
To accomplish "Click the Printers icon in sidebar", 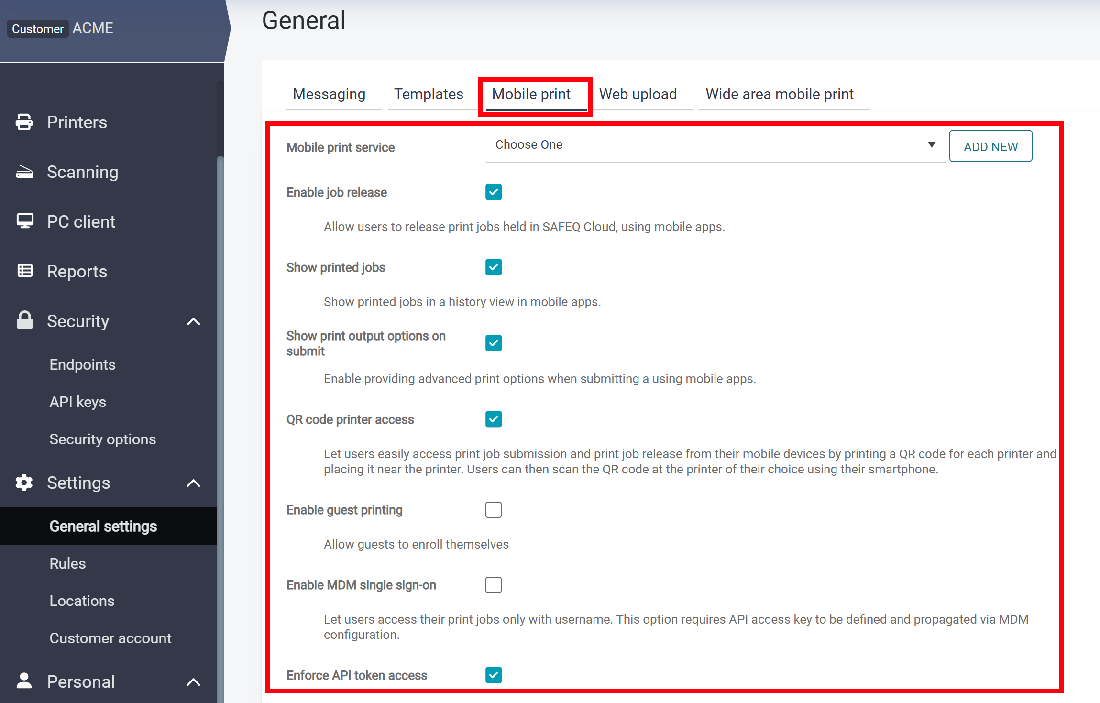I will click(24, 122).
